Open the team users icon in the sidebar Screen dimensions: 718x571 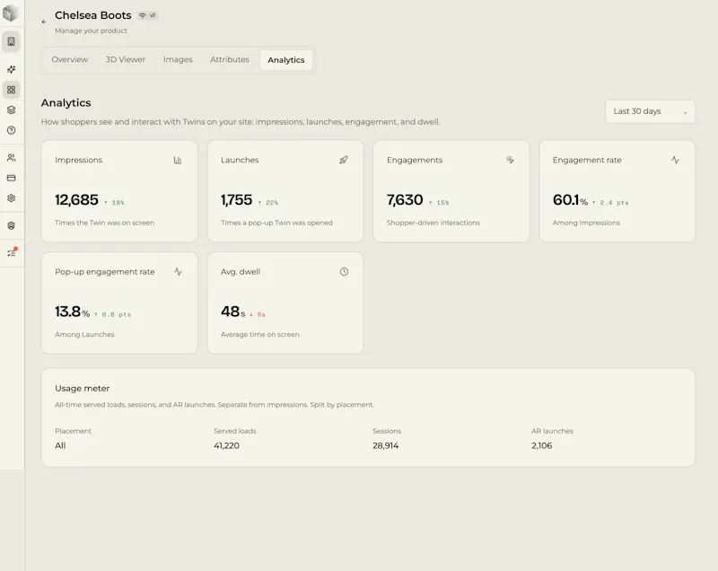click(x=12, y=157)
